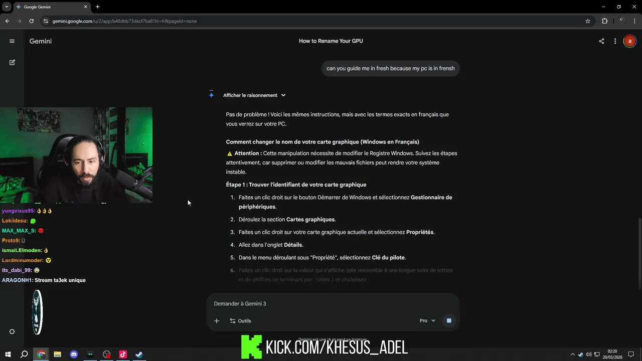Open the volume control in tray
This screenshot has height=361, width=642.
pos(588,354)
